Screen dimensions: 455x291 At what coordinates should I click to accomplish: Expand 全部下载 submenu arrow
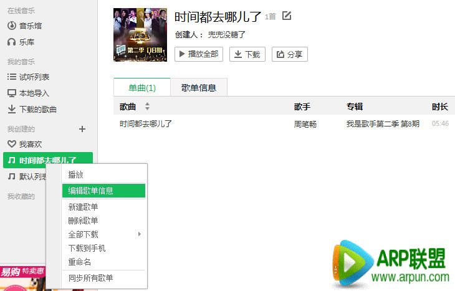pos(140,234)
